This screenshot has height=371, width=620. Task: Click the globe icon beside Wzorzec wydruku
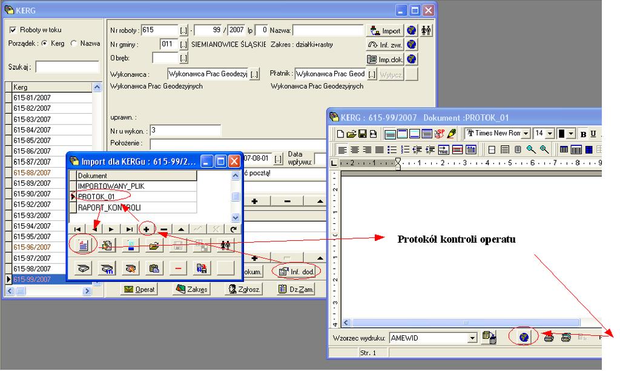(x=524, y=337)
